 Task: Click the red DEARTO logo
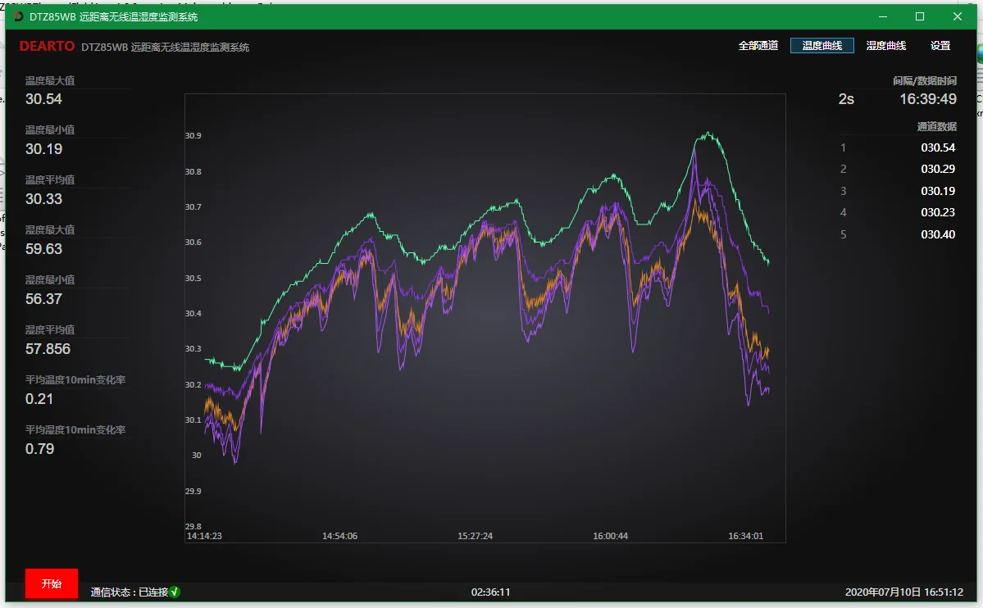pyautogui.click(x=47, y=47)
